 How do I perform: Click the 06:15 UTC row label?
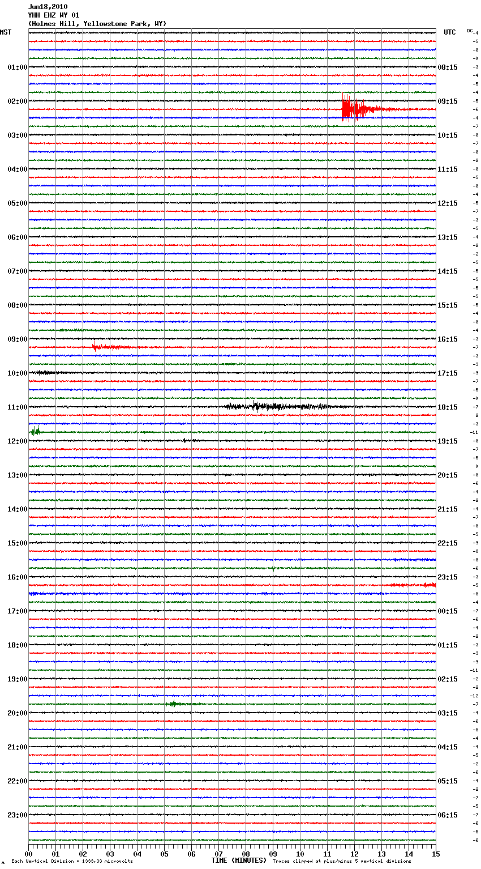pyautogui.click(x=448, y=815)
